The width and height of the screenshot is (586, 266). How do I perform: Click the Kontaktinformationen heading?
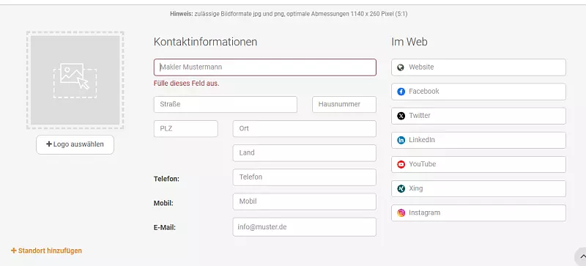[x=205, y=42]
